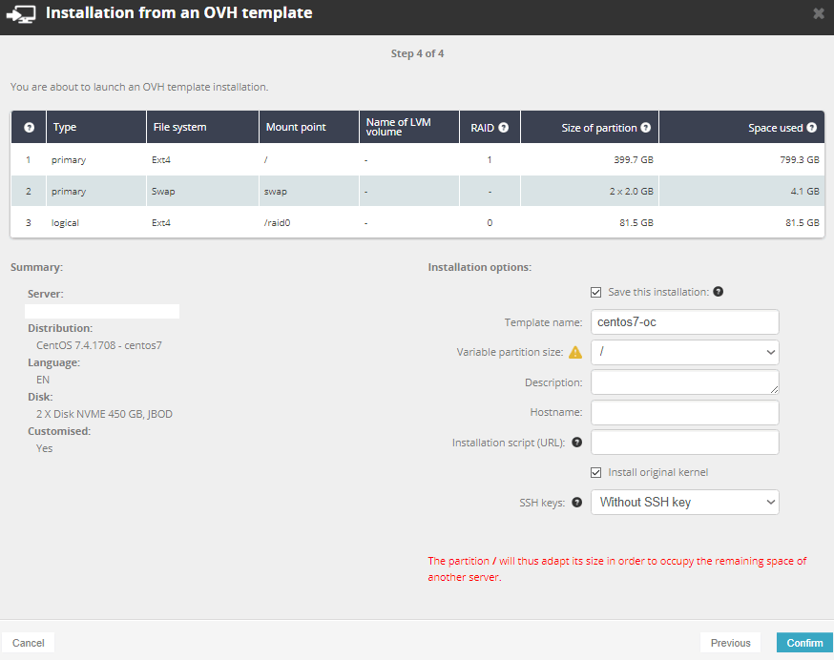Select the '/' mount point cell

[x=309, y=159]
